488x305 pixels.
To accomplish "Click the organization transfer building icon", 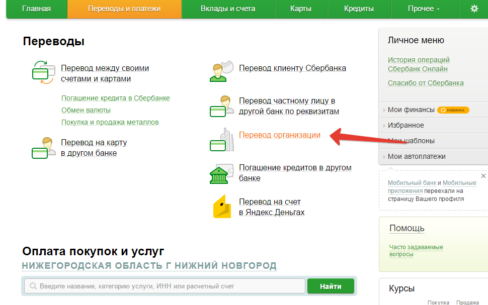I will pyautogui.click(x=221, y=140).
